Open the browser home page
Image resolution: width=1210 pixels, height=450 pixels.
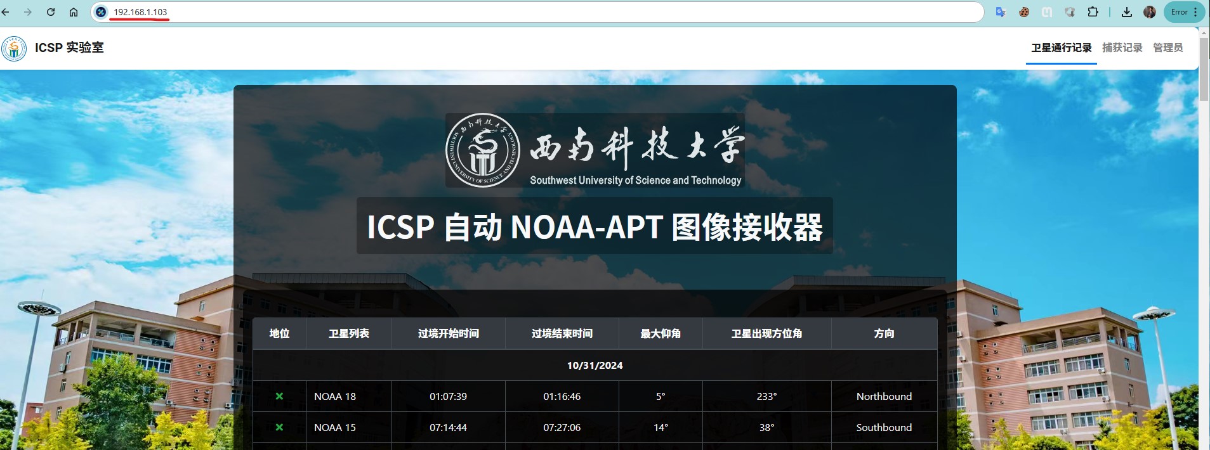click(74, 12)
